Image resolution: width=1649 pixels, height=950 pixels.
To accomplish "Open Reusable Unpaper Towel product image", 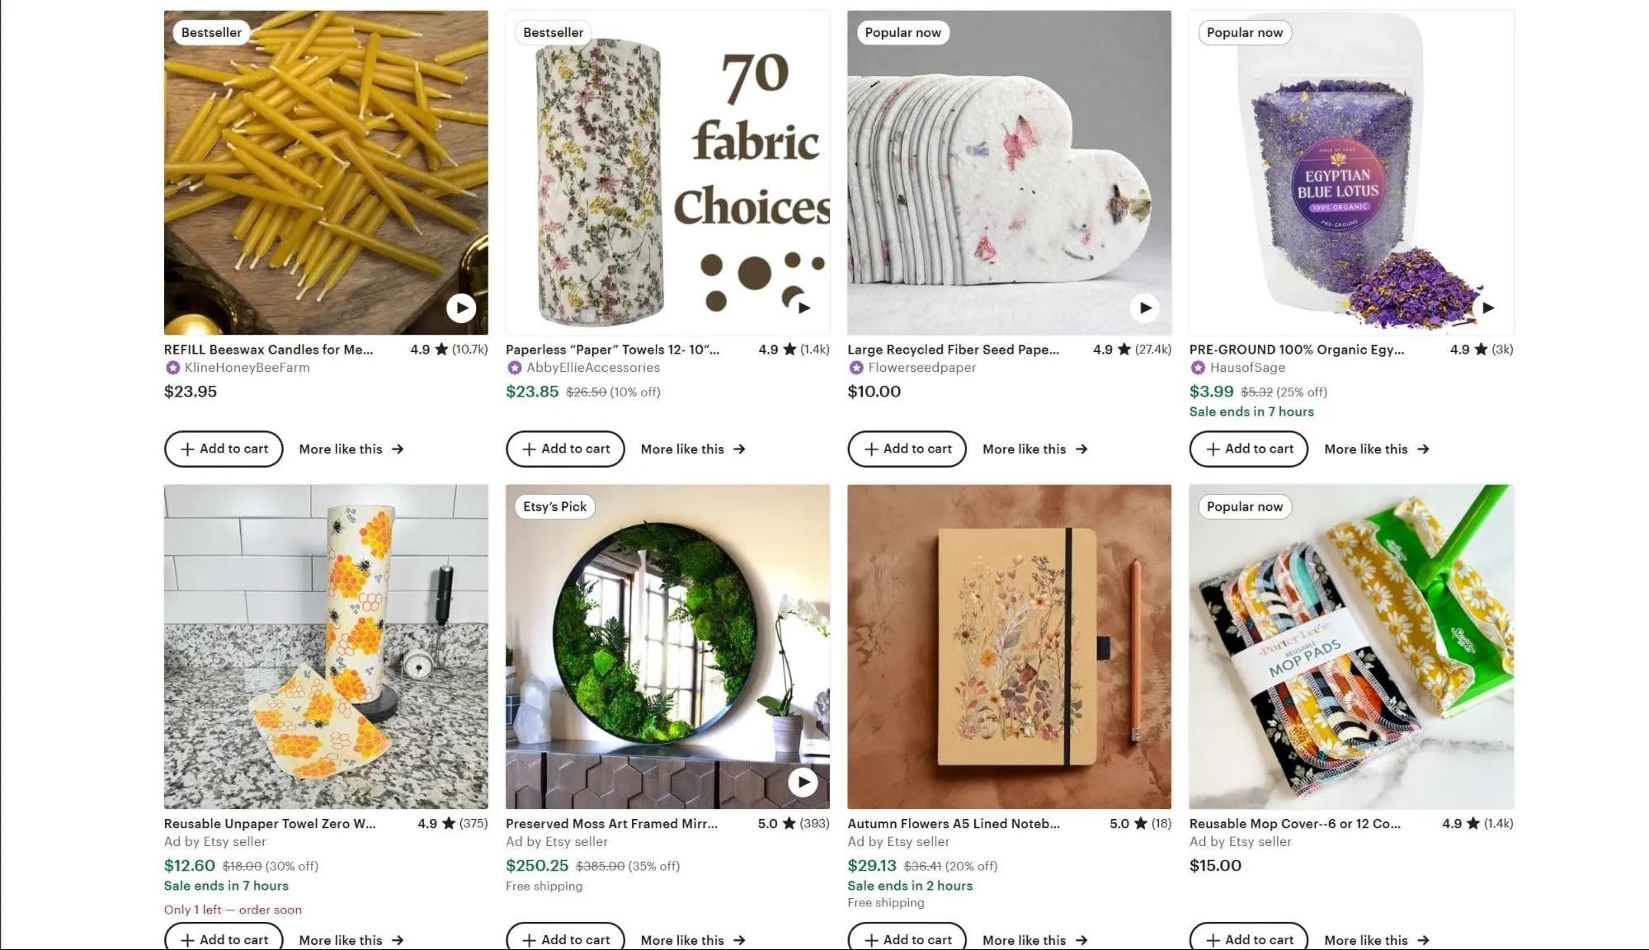I will (326, 646).
